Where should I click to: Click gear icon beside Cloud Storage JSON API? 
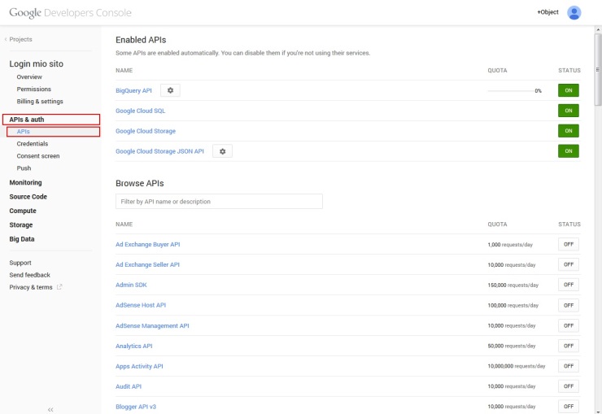(223, 151)
